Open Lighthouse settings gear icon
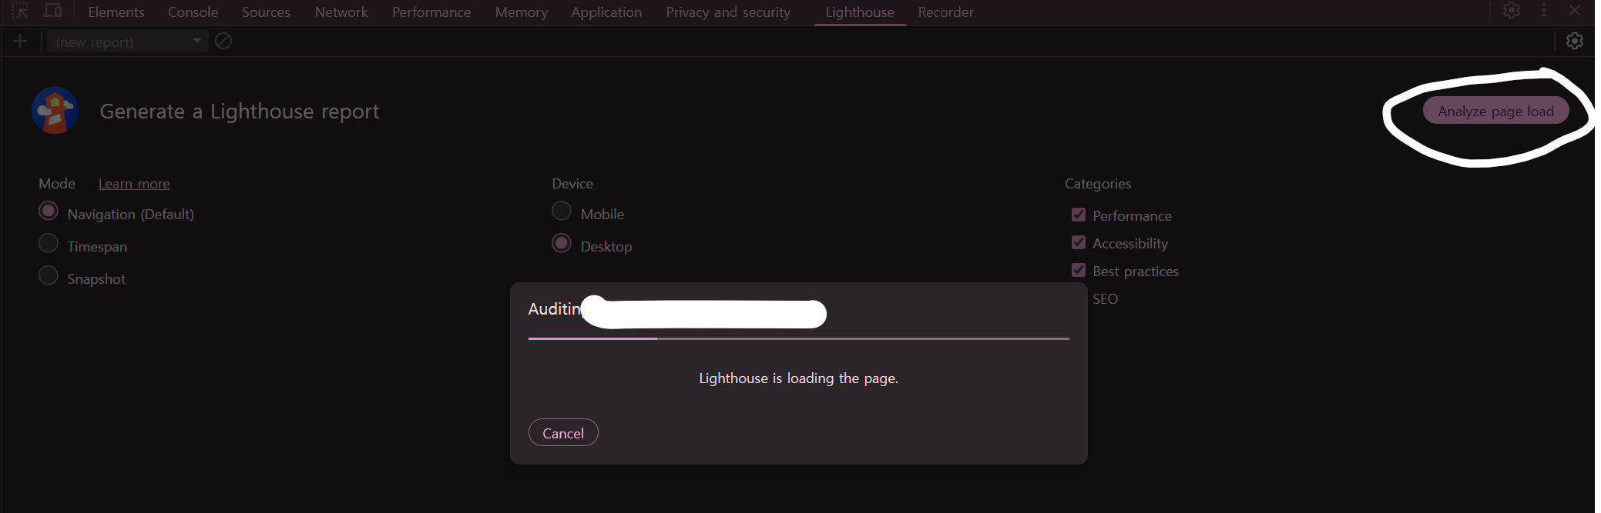Image resolution: width=1601 pixels, height=513 pixels. 1574,42
